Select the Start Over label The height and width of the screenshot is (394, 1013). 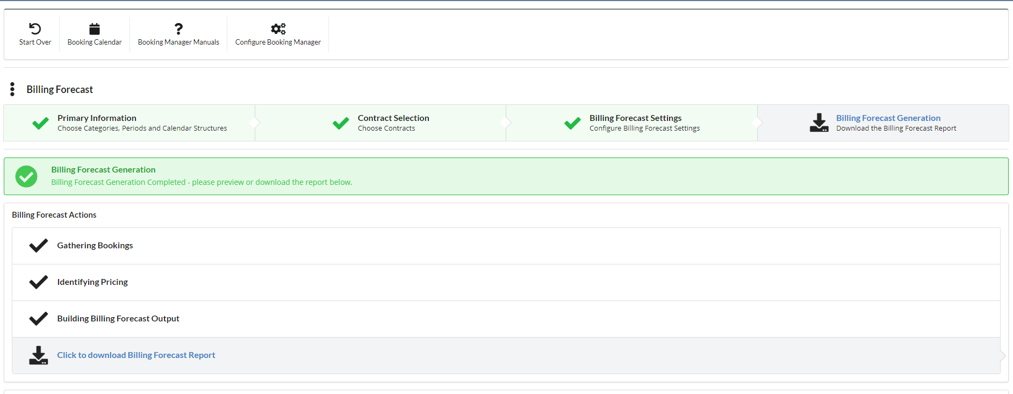tap(35, 42)
